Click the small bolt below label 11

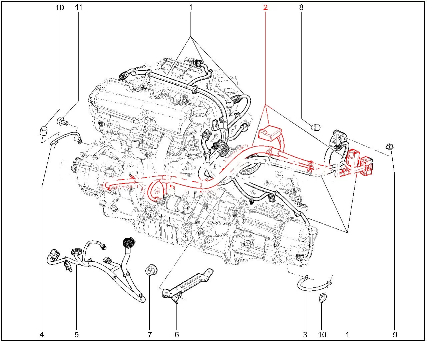click(x=62, y=121)
